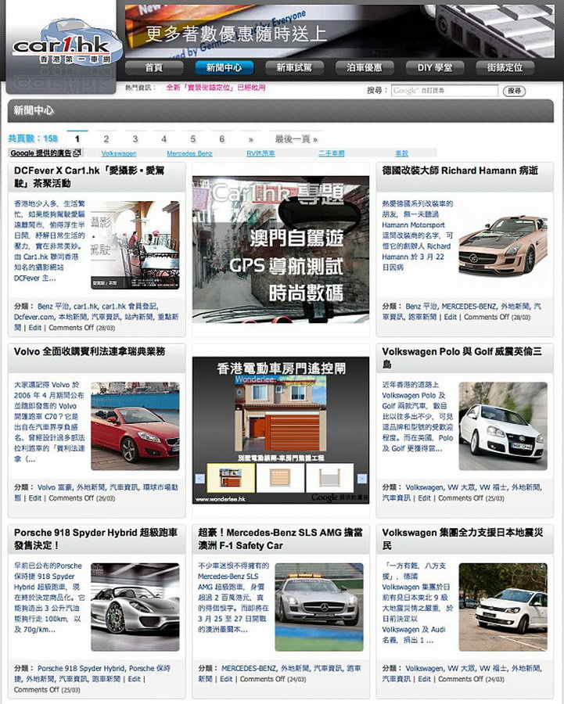The height and width of the screenshot is (704, 564).
Task: Open Richard Hamann article headline
Action: [459, 171]
